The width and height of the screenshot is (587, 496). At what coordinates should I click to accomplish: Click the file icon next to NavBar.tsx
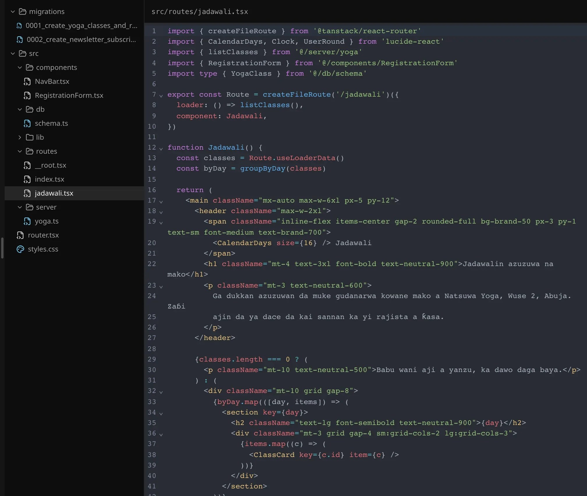click(27, 82)
